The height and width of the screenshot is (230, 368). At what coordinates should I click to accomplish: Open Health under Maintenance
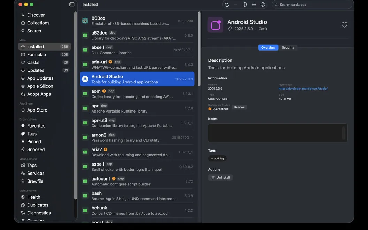pos(45,197)
